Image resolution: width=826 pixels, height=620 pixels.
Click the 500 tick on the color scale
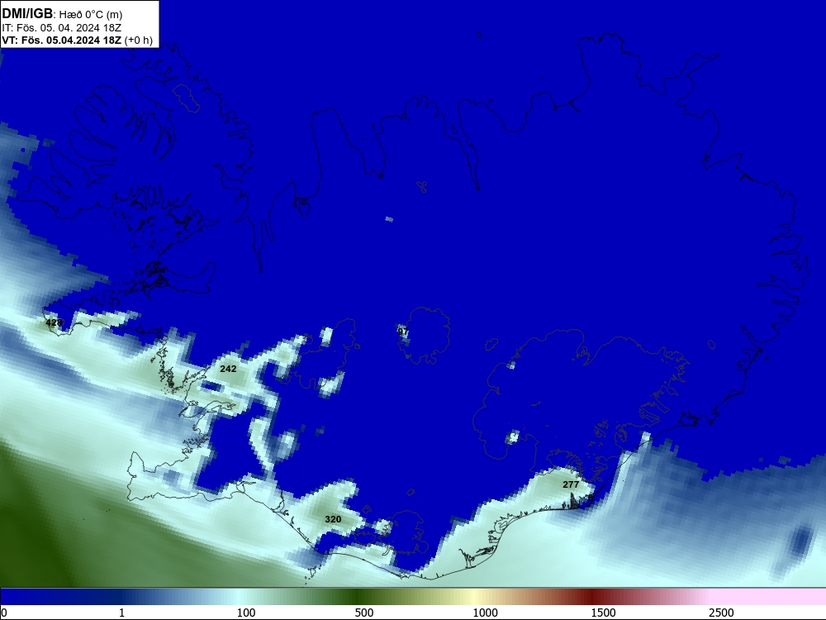point(364,613)
